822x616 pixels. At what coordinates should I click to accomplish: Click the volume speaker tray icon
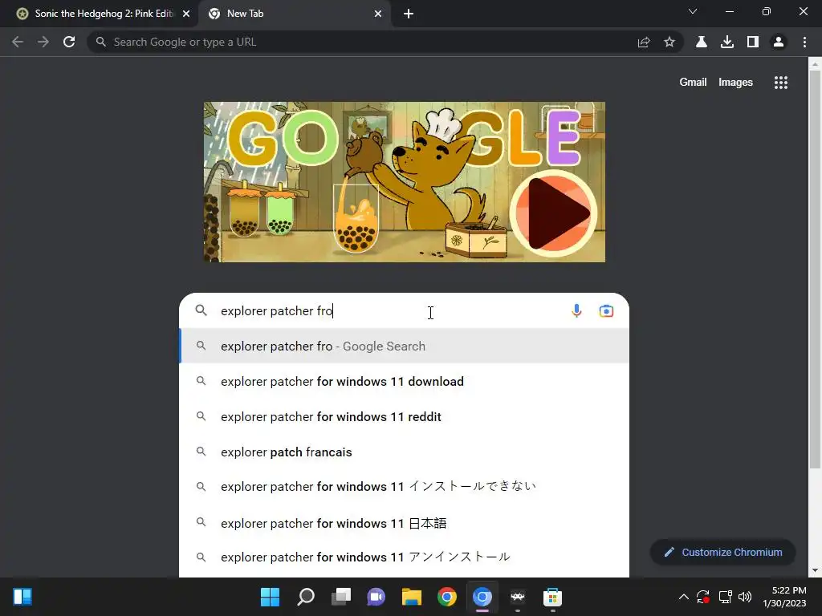tap(744, 597)
